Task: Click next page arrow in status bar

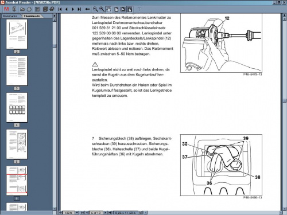Action: pyautogui.click(x=106, y=213)
